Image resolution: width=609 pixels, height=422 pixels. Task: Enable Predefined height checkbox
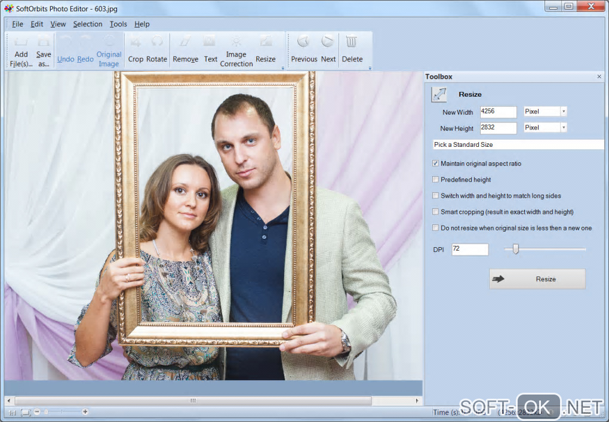click(435, 179)
